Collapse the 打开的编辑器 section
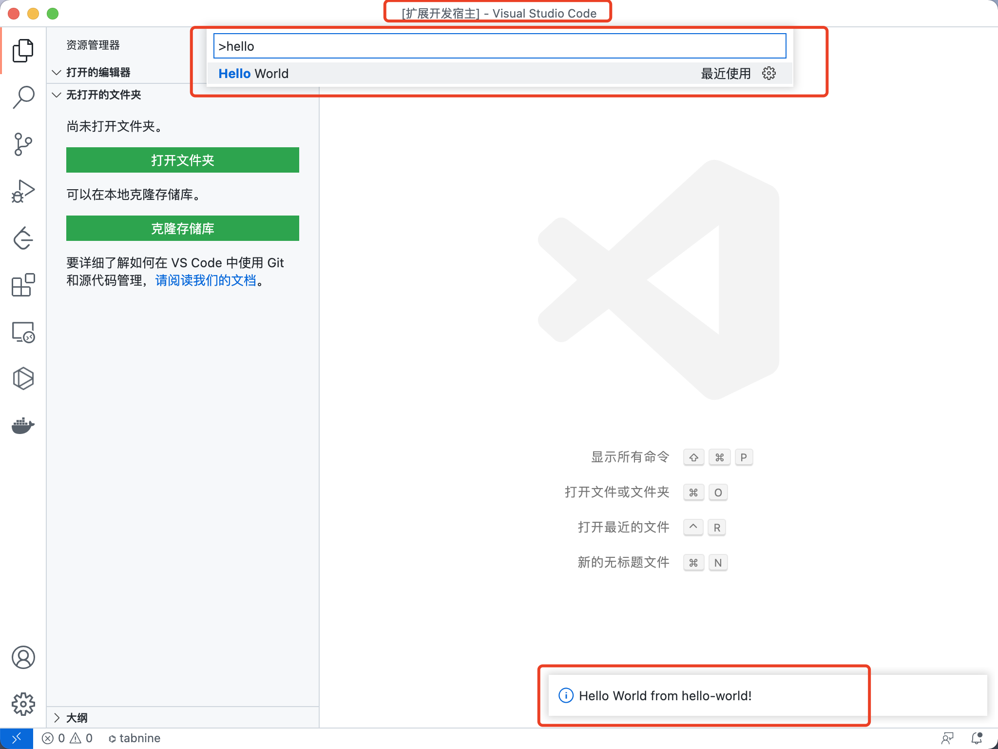The width and height of the screenshot is (998, 749). point(57,73)
